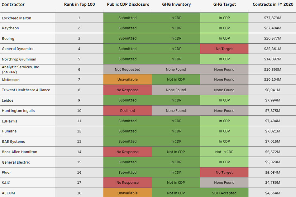296x197 pixels.
Task: Select SAIC's Not in CDP inventory cell
Action: click(x=176, y=183)
